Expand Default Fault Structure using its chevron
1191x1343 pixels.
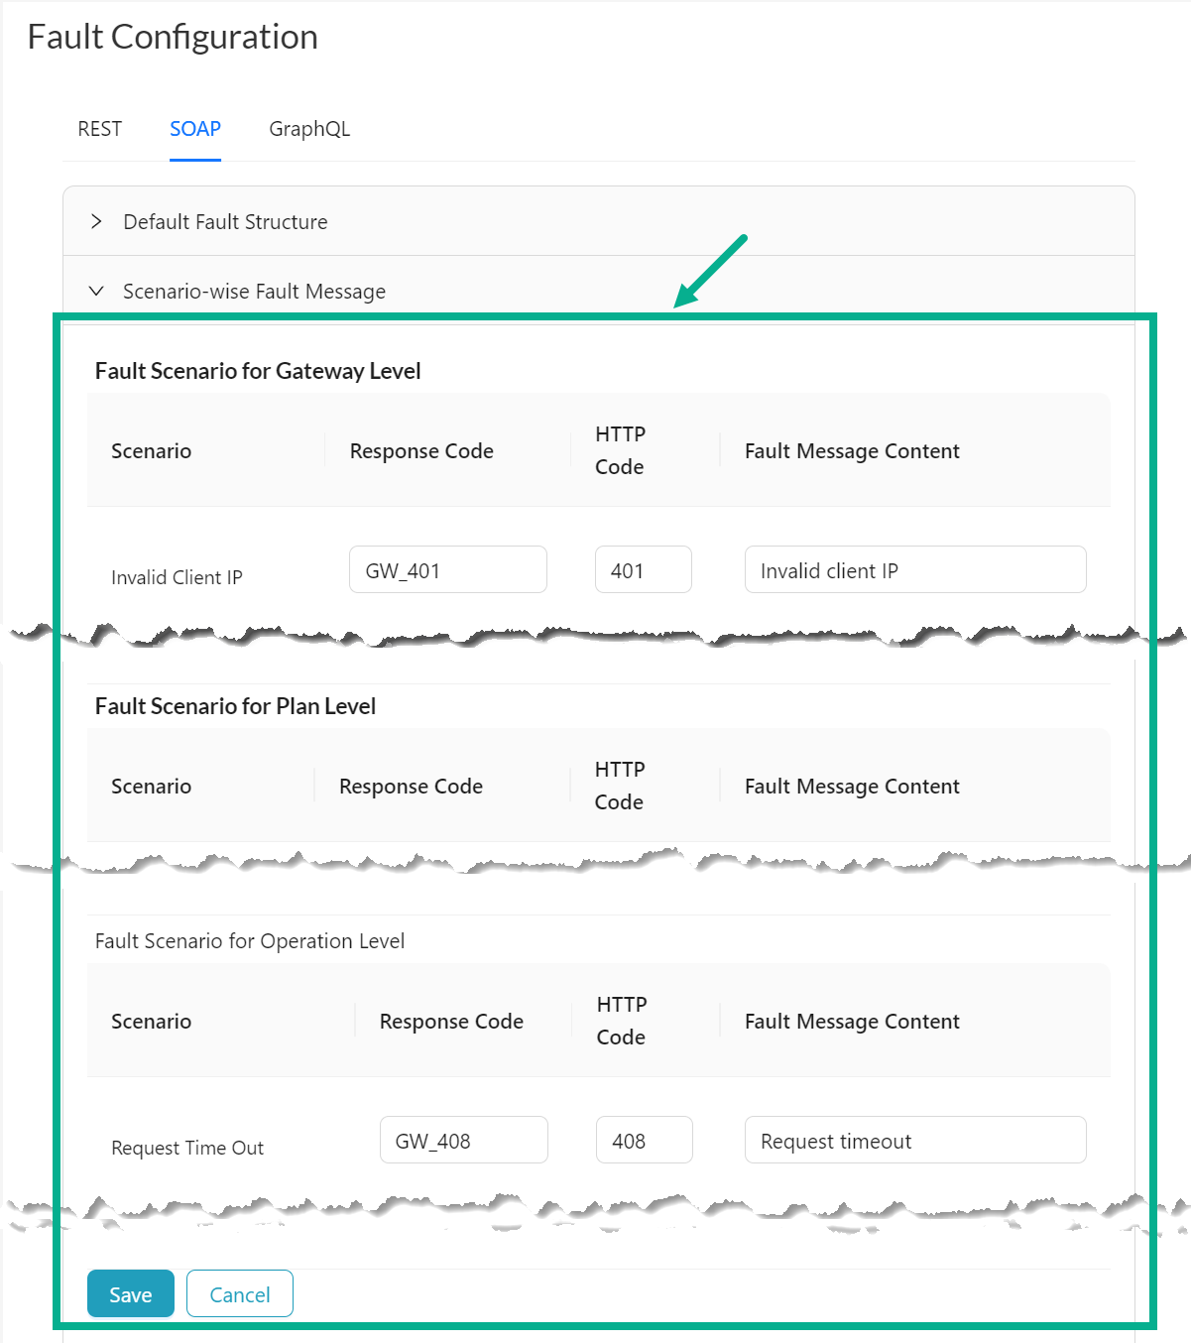96,221
